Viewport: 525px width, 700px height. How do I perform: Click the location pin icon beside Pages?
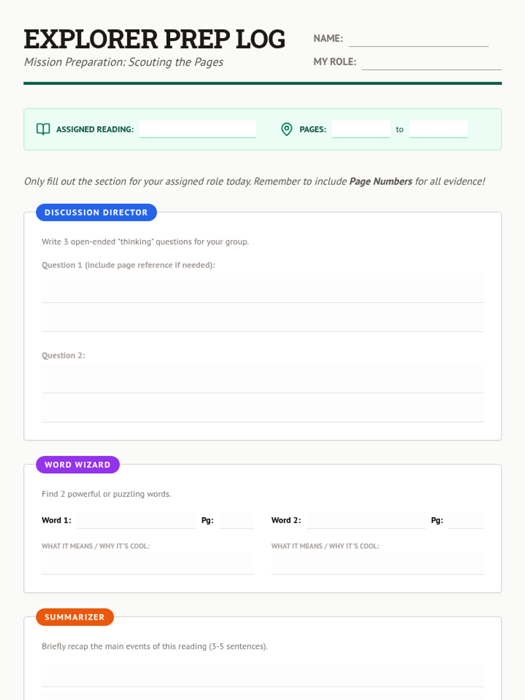287,129
